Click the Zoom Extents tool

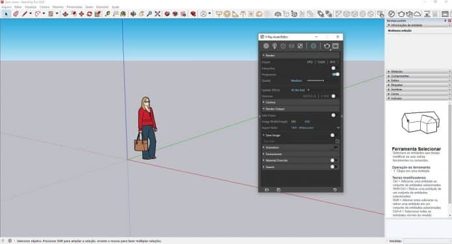pyautogui.click(x=157, y=14)
